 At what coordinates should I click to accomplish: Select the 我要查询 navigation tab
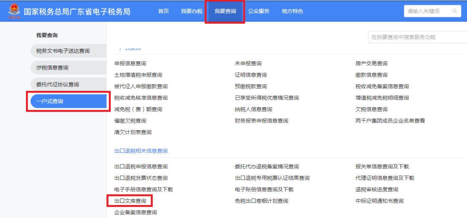(x=225, y=11)
